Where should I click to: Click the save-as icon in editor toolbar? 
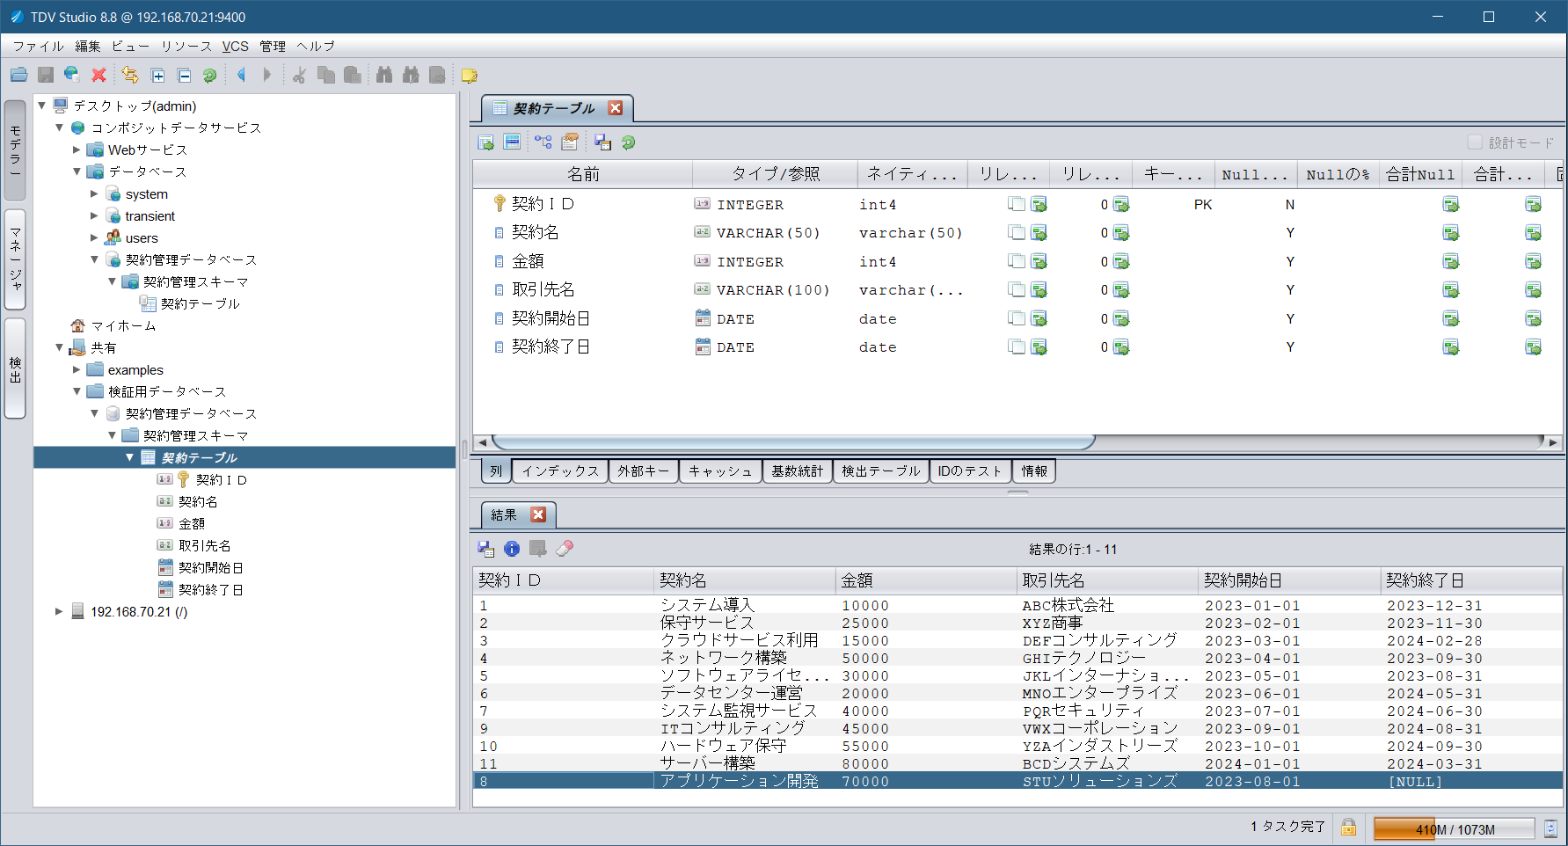[602, 142]
